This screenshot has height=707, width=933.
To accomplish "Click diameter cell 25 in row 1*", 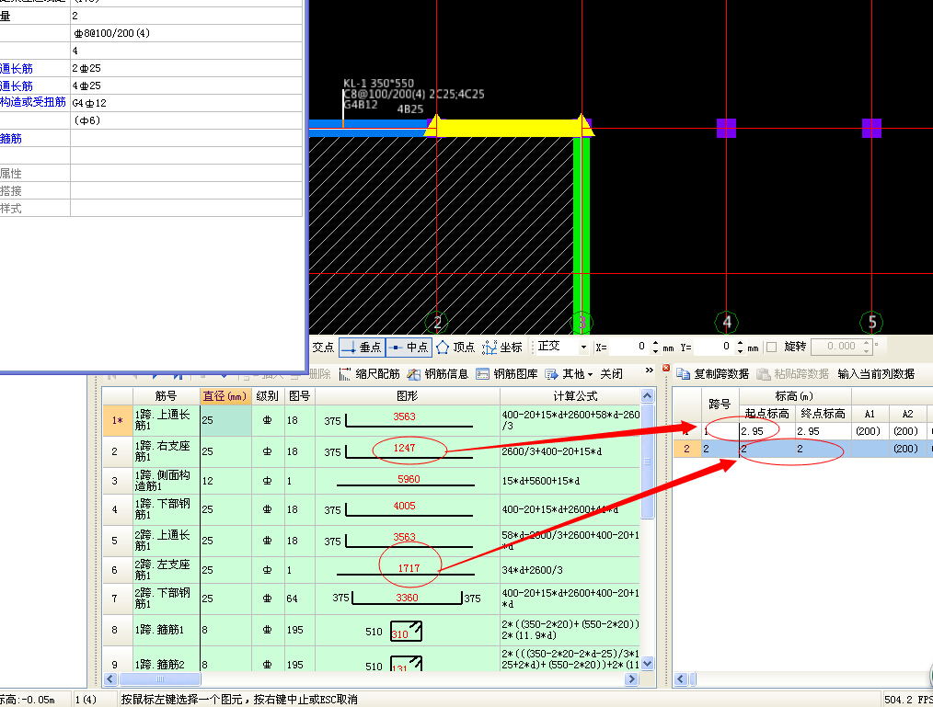I will (x=225, y=420).
